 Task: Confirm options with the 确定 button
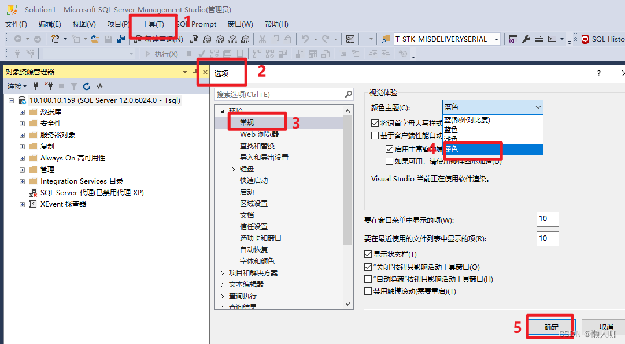(x=552, y=327)
